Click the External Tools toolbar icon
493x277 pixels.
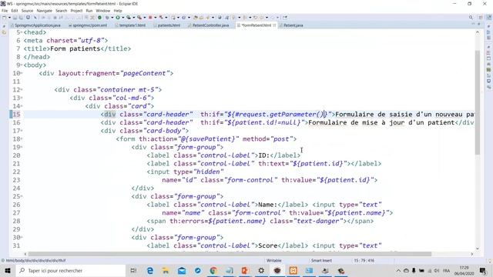tap(139, 18)
